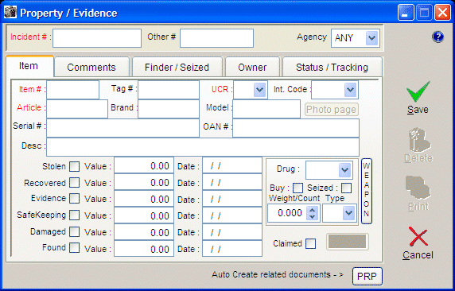
Task: Expand the Drug dropdown list
Action: [x=344, y=169]
